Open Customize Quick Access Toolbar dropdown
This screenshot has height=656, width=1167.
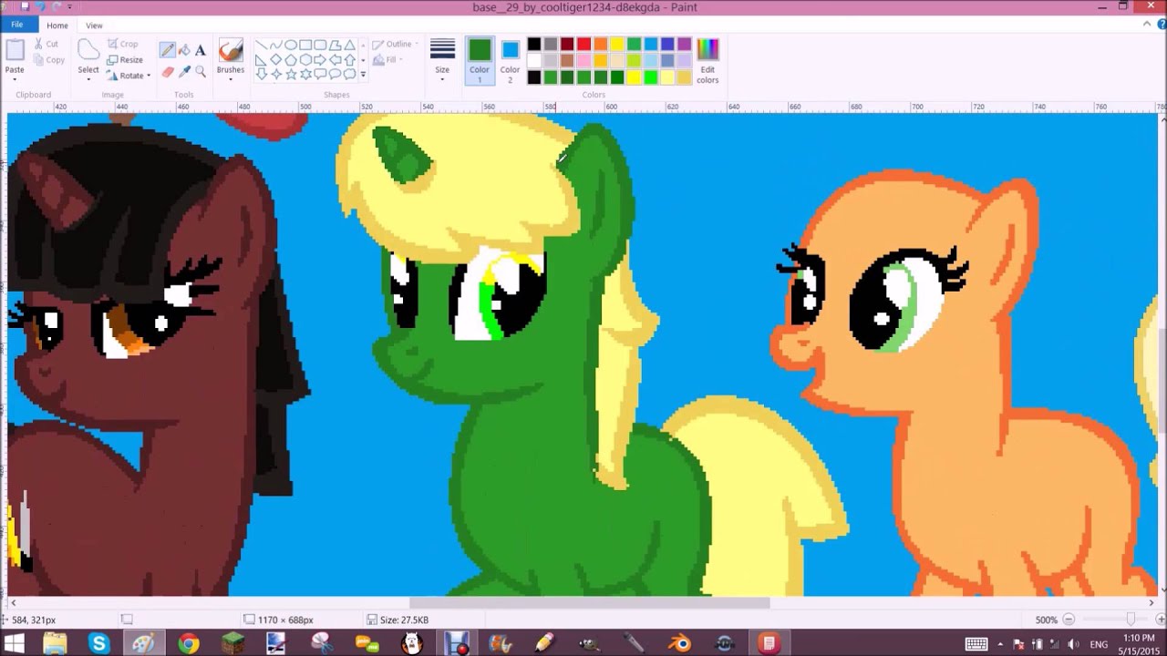tap(69, 7)
